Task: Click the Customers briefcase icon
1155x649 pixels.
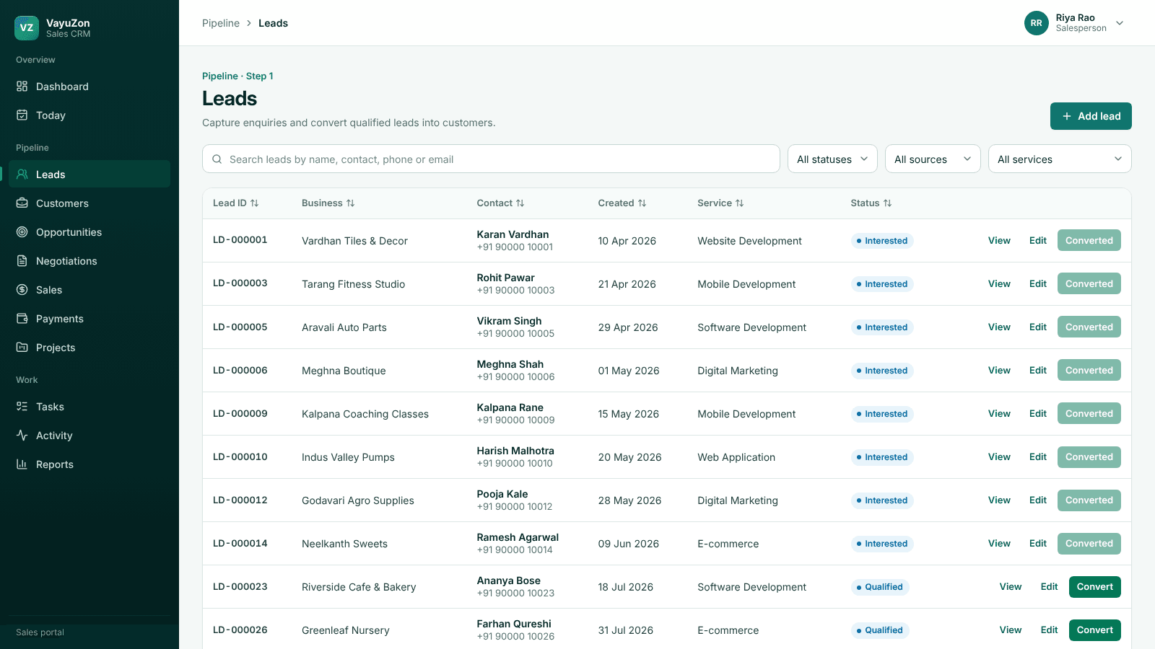Action: pyautogui.click(x=22, y=203)
